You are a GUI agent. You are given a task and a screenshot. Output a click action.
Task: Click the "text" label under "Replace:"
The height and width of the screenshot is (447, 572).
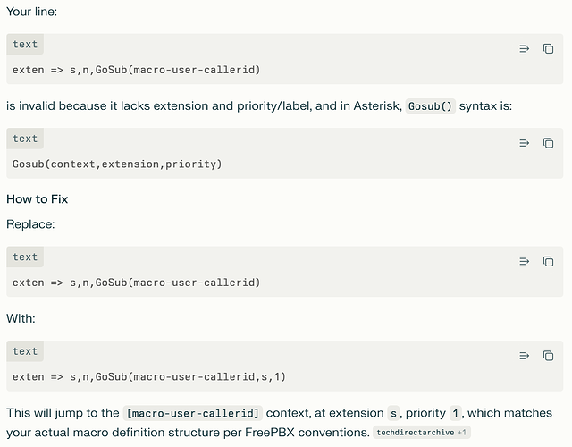[x=25, y=257]
